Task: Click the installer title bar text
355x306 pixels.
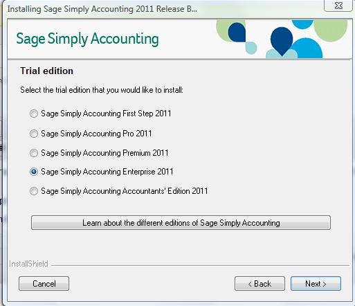Action: (x=102, y=9)
